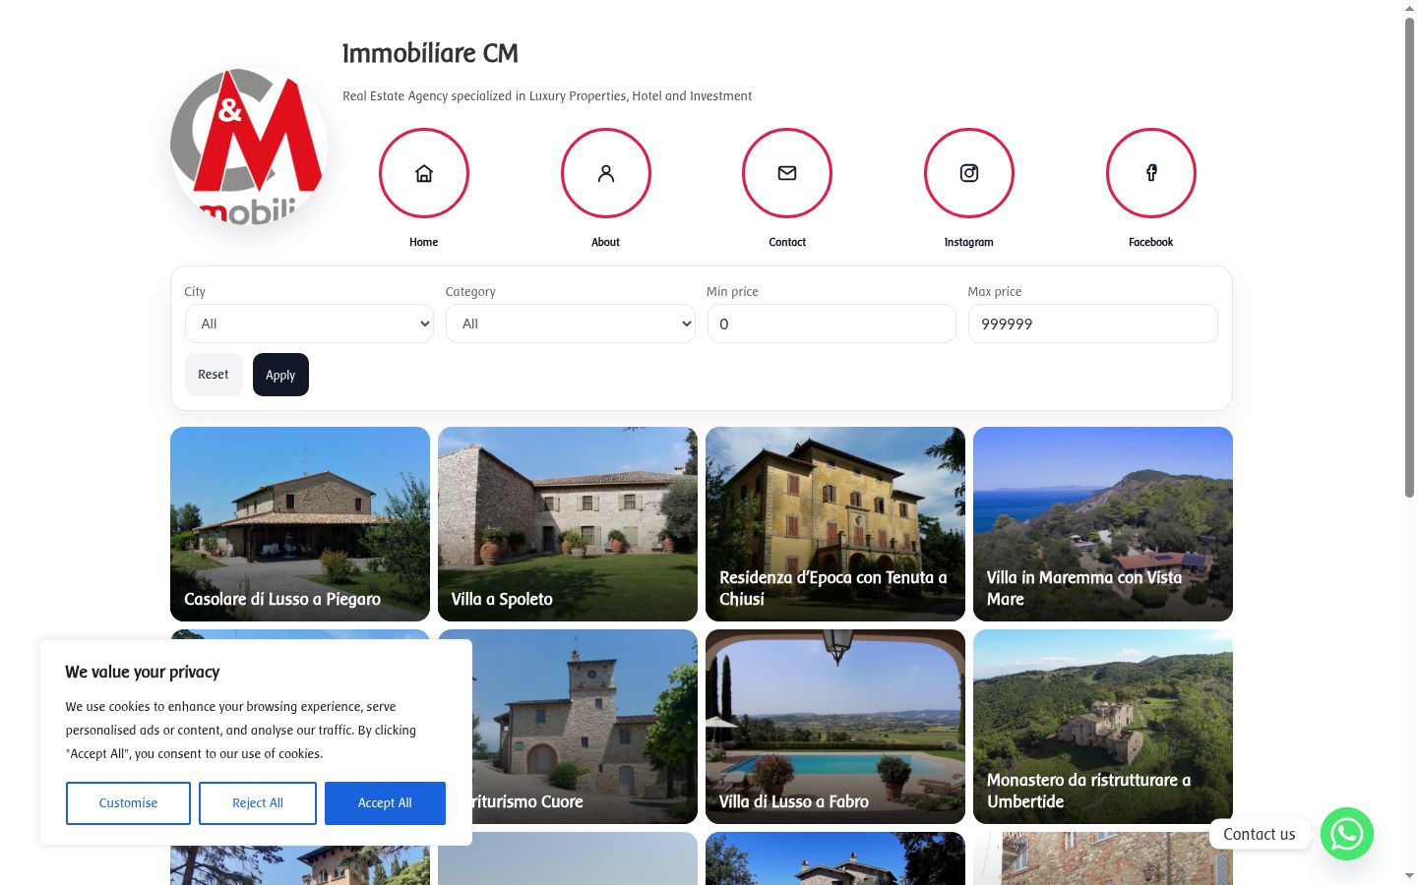The width and height of the screenshot is (1417, 885).
Task: Click the scrollbar down arrow
Action: pyautogui.click(x=1409, y=875)
